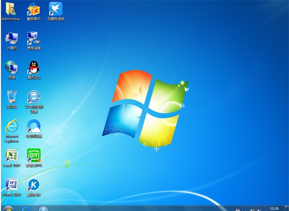Image resolution: width=289 pixels, height=211 pixels.
Task: Open the Windows Start menu orb
Action: pos(8,209)
